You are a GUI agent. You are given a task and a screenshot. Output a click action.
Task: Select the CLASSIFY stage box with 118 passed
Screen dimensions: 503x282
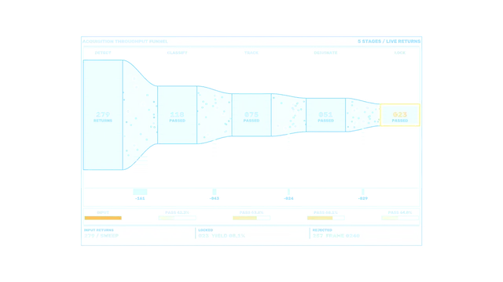point(177,115)
